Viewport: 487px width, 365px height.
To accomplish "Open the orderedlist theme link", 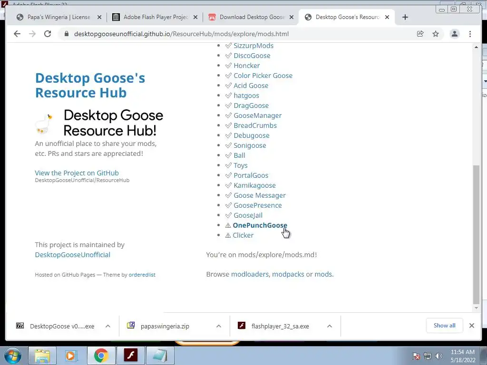I will [x=142, y=275].
